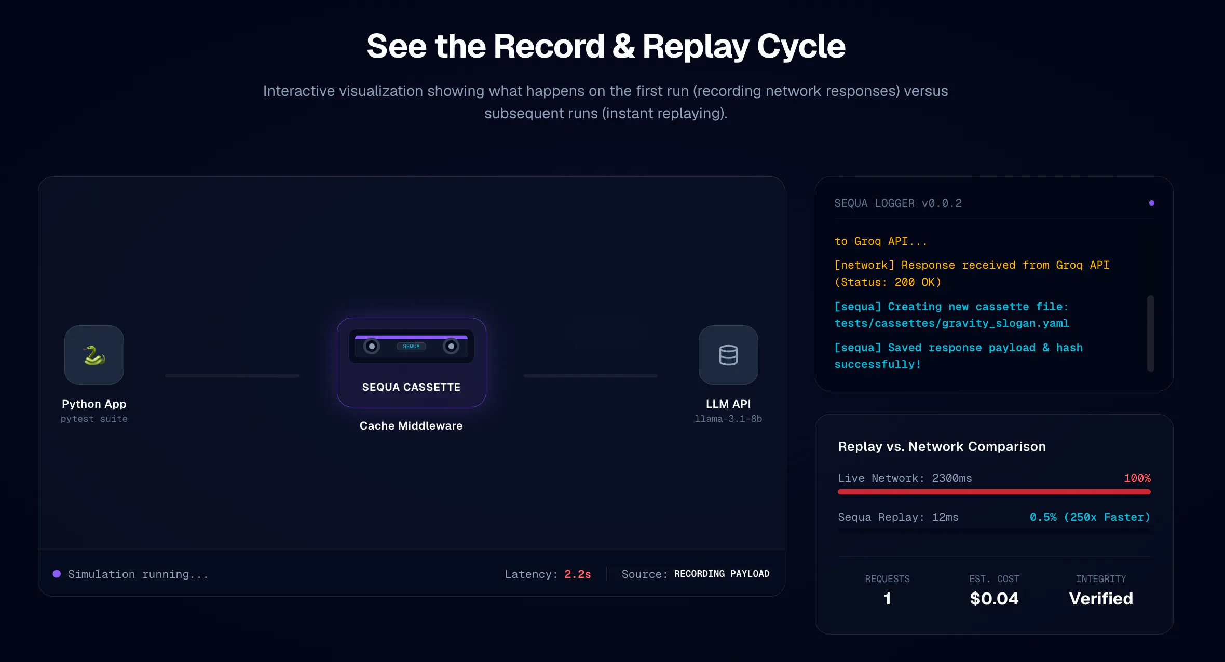Click the 'See the Record & Replay Cycle' heading
The height and width of the screenshot is (662, 1225).
[x=606, y=46]
